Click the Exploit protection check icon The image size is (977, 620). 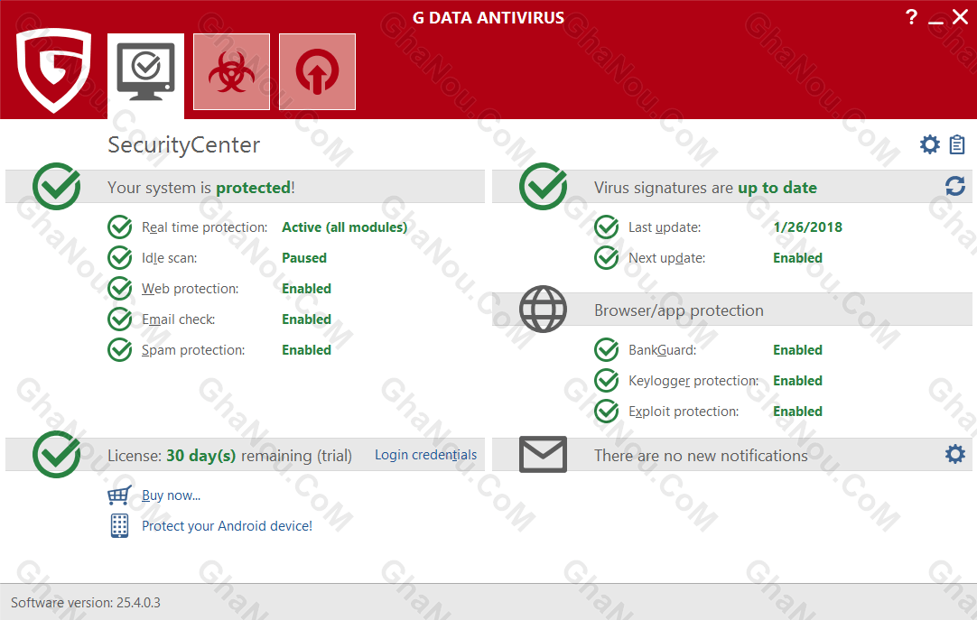click(x=606, y=411)
